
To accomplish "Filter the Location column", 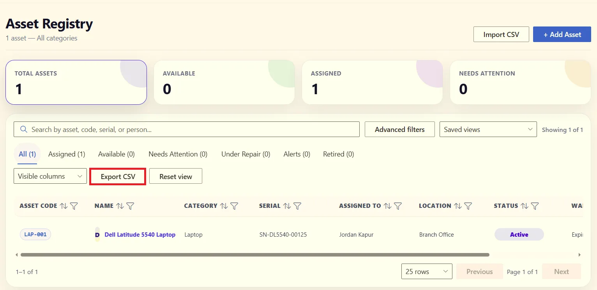I will tap(468, 206).
